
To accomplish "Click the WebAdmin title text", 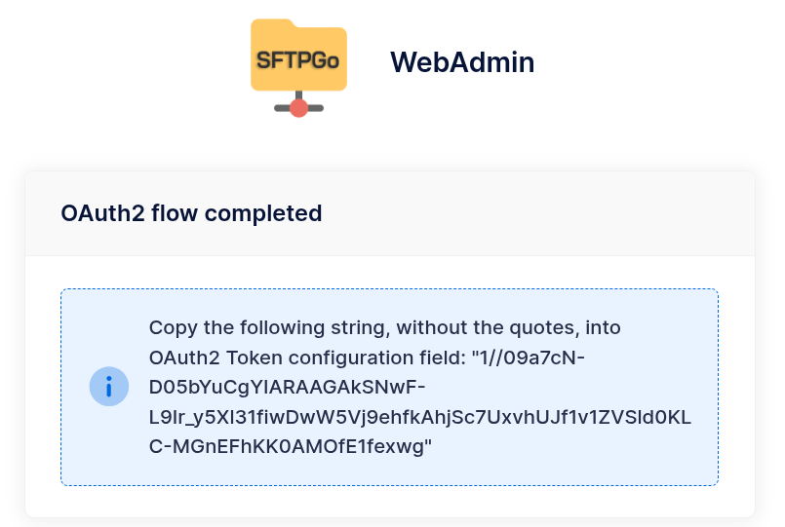I will click(x=462, y=62).
